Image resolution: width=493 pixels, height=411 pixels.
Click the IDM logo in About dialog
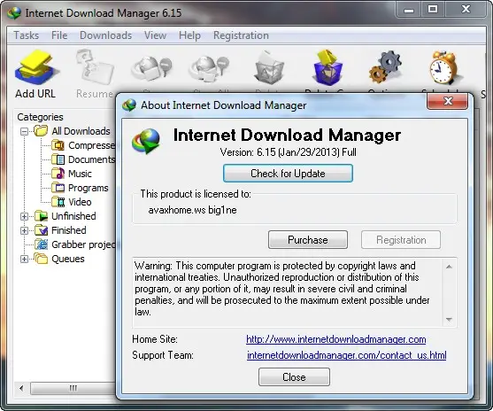(146, 141)
